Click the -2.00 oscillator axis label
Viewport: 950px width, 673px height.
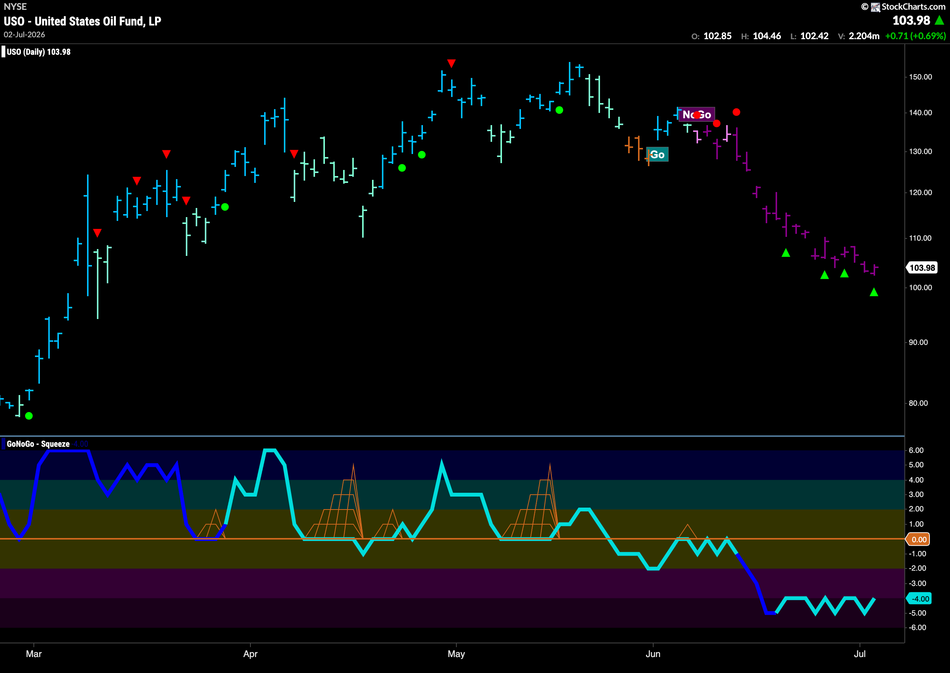coord(917,568)
